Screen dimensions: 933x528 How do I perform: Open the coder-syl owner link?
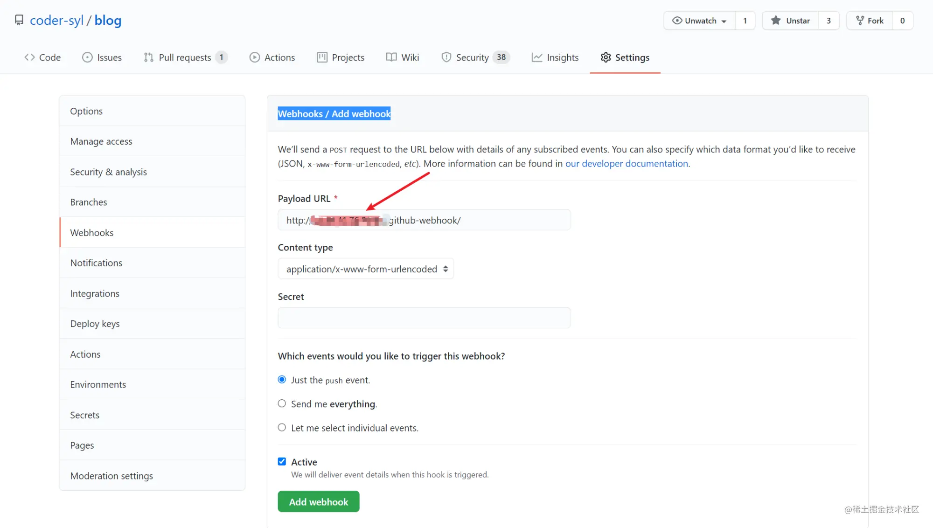pos(56,20)
